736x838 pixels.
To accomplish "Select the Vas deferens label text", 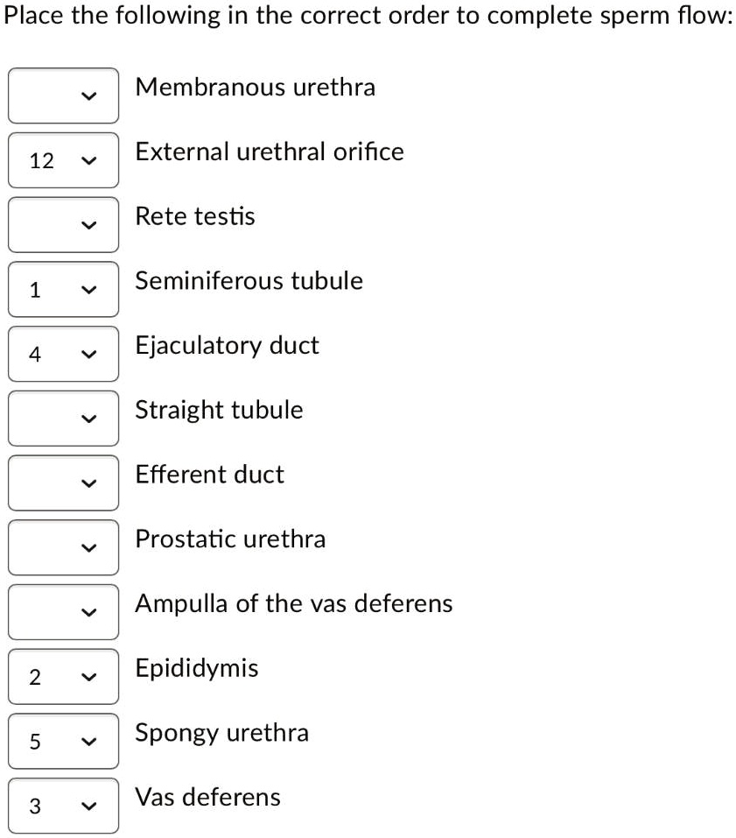I will pos(207,797).
